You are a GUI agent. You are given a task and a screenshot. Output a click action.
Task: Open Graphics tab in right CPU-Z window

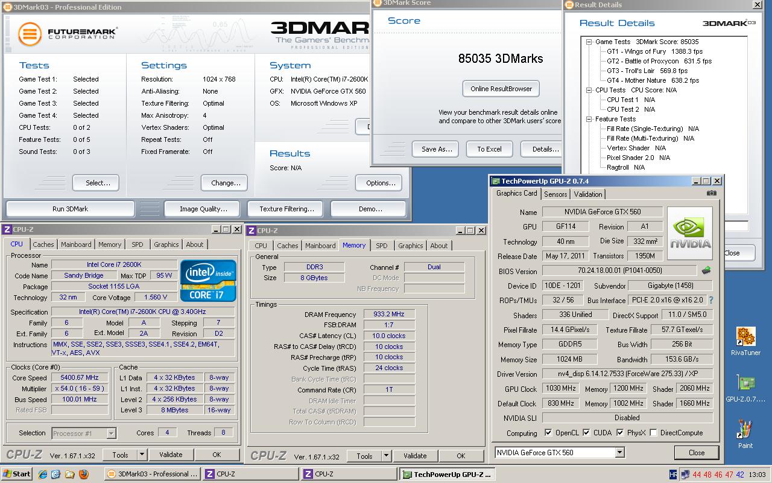[x=411, y=246]
